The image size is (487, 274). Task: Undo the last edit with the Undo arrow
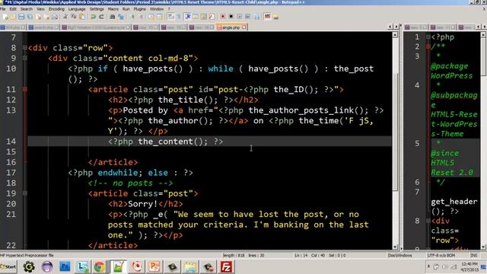(93, 17)
